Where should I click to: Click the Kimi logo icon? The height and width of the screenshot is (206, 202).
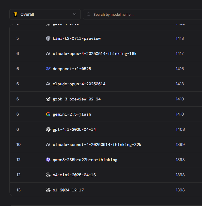48,38
